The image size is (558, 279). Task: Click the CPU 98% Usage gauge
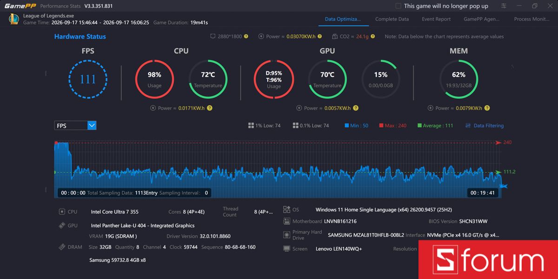[154, 79]
